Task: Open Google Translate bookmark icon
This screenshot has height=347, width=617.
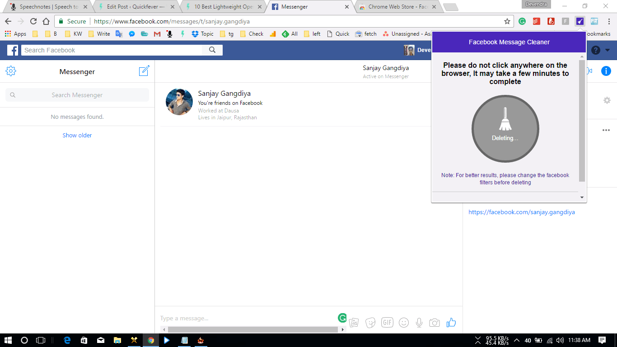Action: click(x=119, y=34)
